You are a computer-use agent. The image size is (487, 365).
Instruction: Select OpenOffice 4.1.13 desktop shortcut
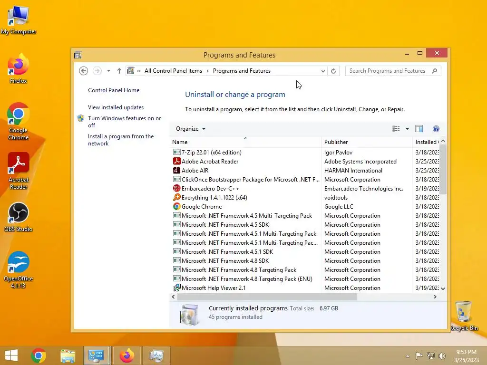coord(19,270)
